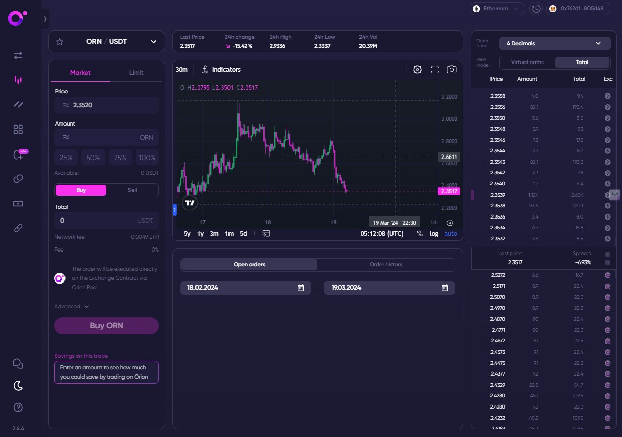Enter fullscreen chart mode
This screenshot has height=437, width=622.
tap(435, 70)
